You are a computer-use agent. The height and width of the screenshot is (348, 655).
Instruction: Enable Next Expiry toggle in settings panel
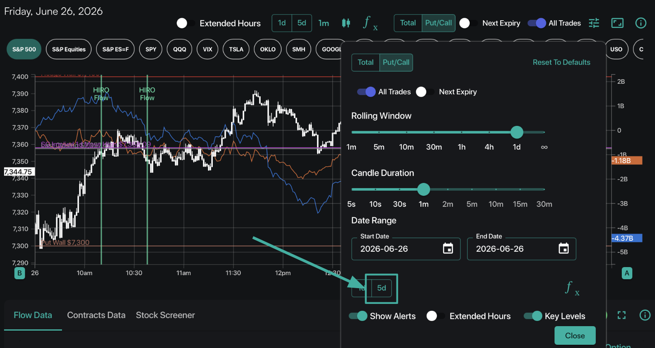click(x=425, y=92)
